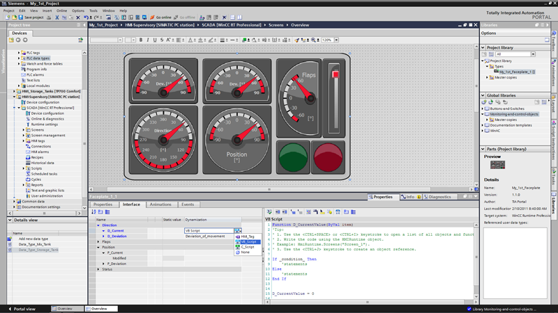The image size is (558, 313).
Task: Click the Print icon in main toolbar
Action: point(49,17)
